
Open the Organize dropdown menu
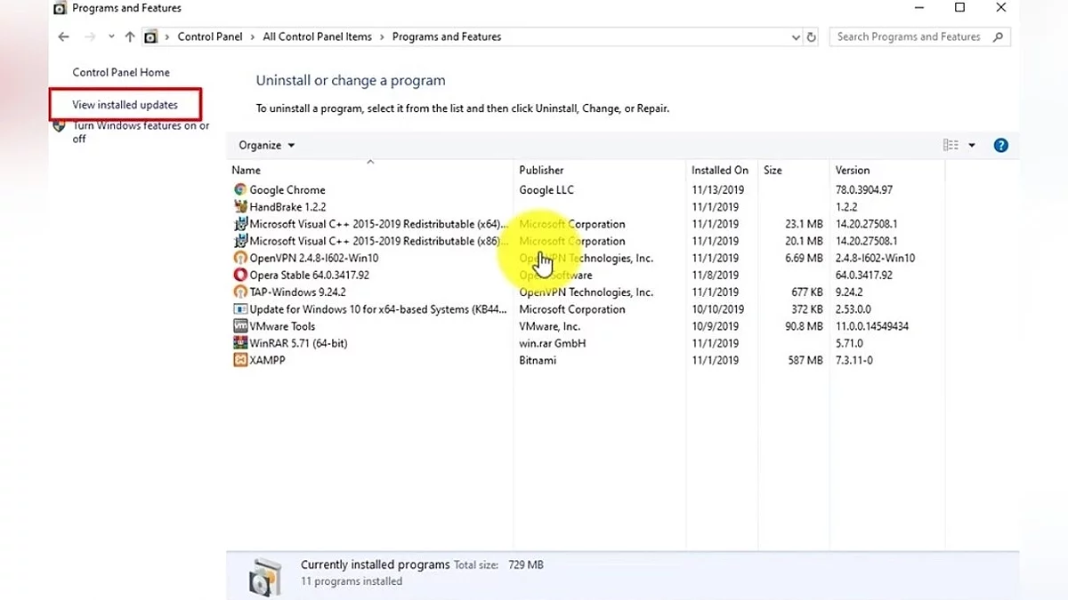coord(266,145)
